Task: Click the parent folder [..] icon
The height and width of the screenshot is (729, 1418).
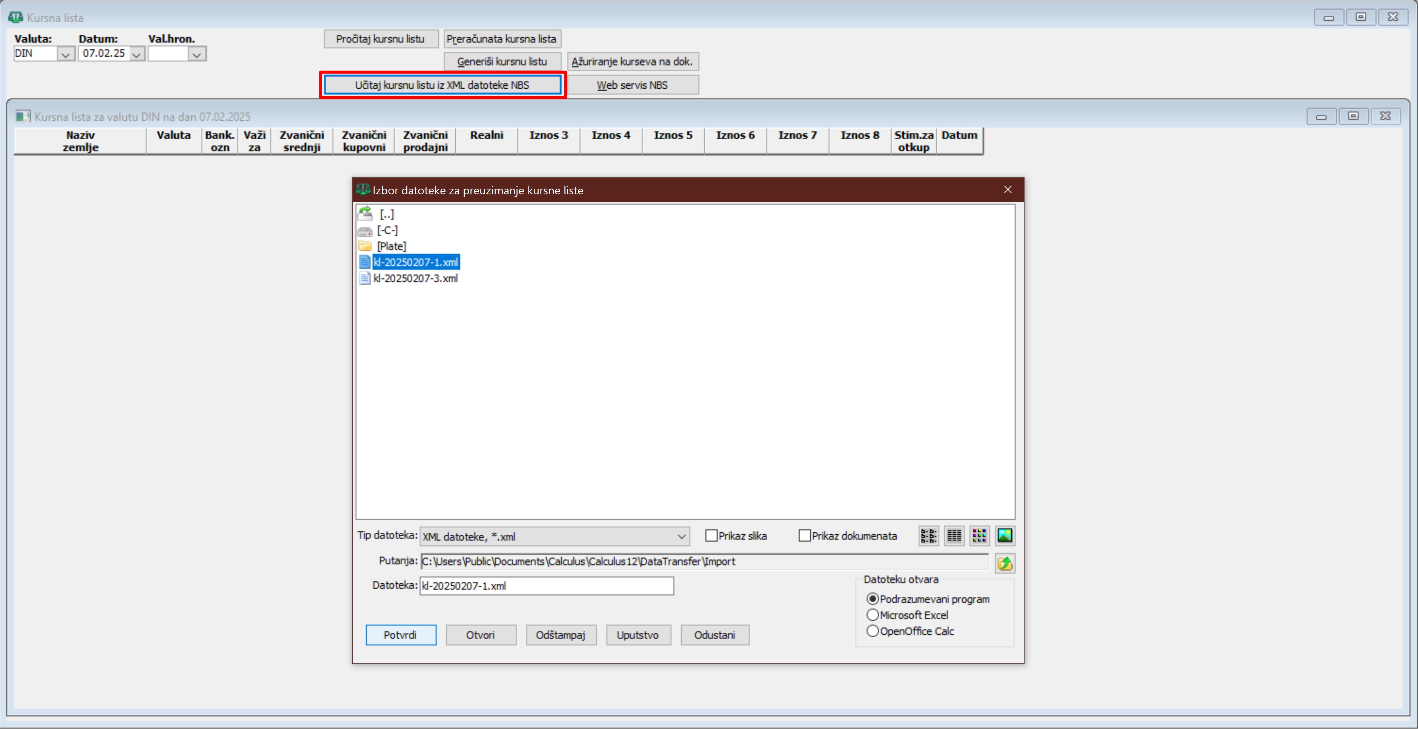Action: click(x=365, y=214)
